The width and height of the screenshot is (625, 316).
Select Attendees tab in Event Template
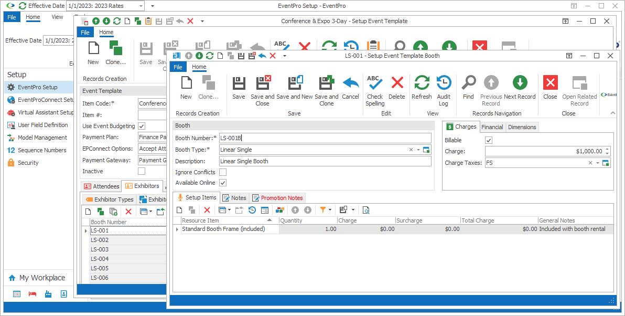(x=102, y=186)
